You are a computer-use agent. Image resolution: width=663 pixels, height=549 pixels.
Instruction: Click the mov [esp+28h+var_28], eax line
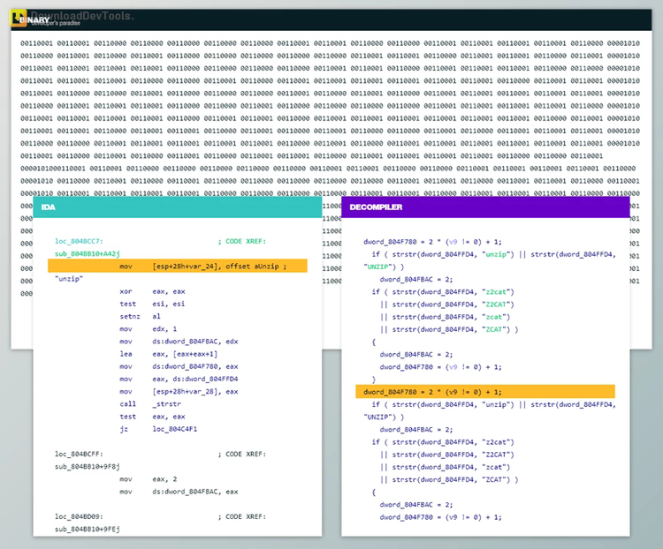179,392
